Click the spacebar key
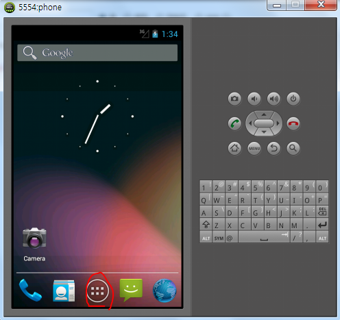 (x=264, y=237)
